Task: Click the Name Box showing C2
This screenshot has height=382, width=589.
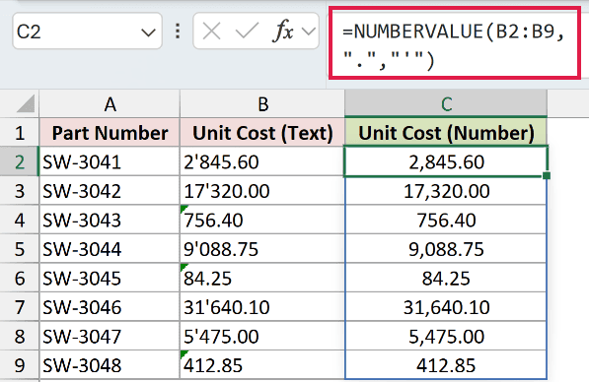Action: pyautogui.click(x=87, y=32)
